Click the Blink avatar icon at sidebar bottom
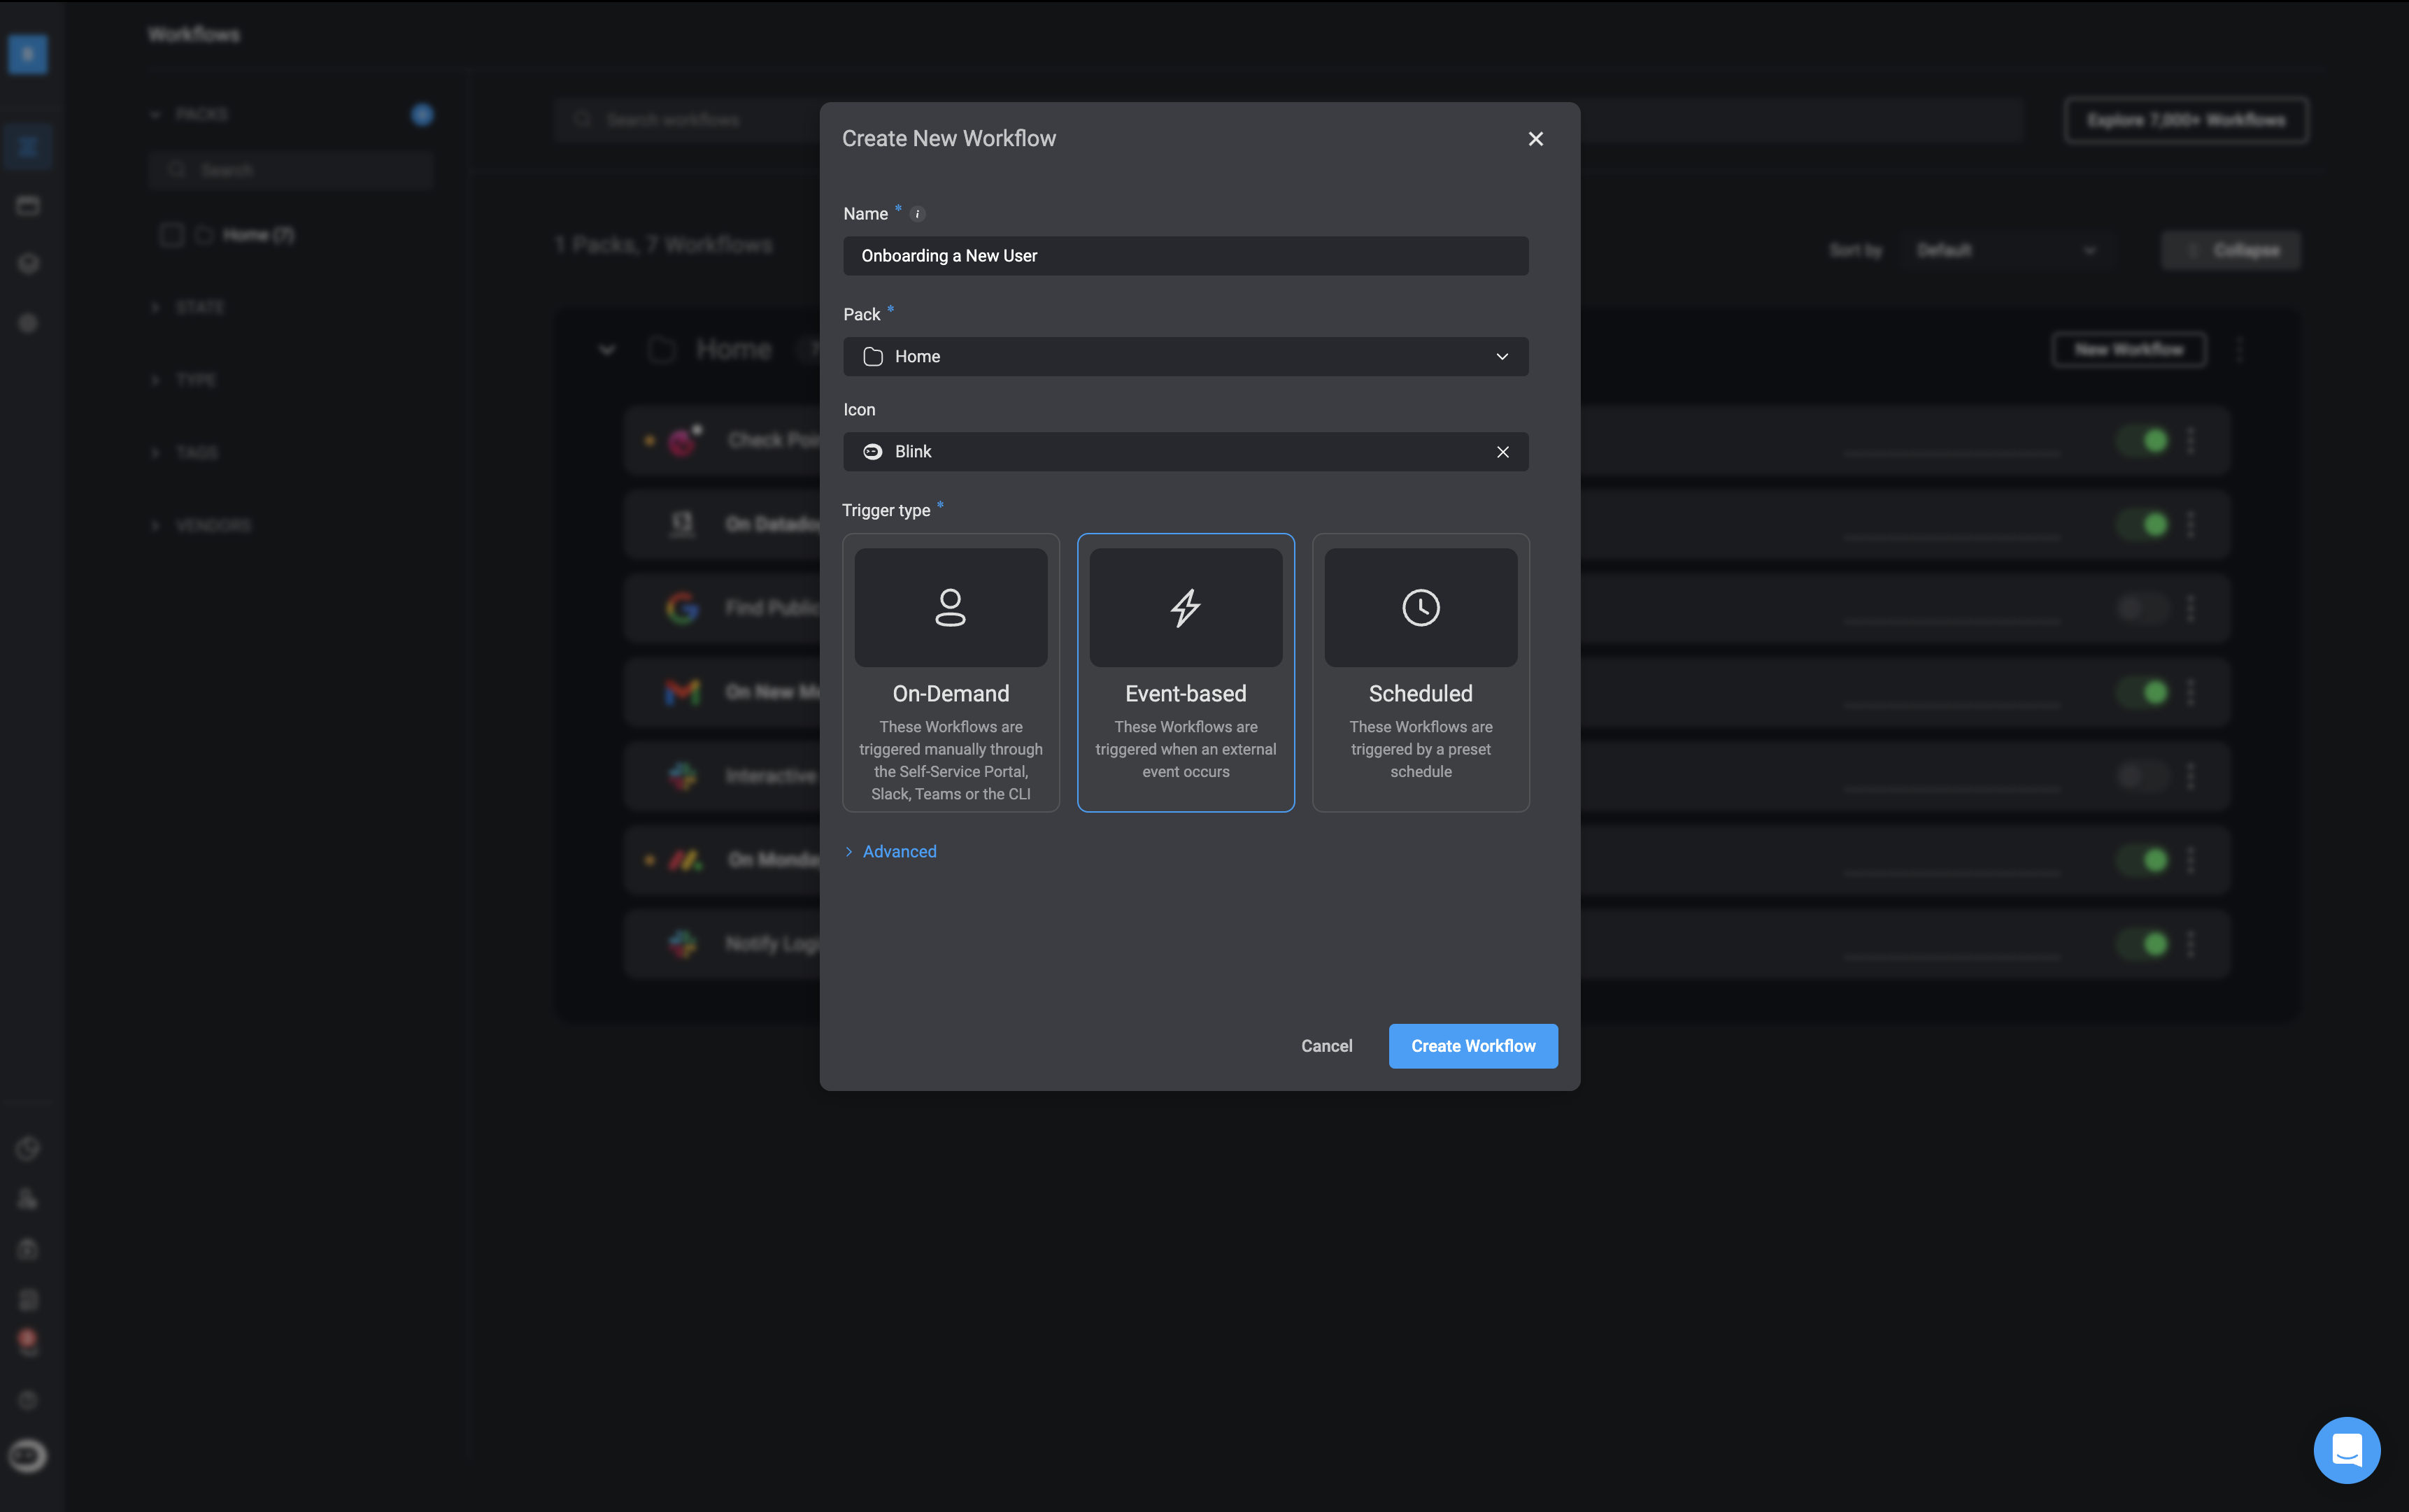 coord(27,1456)
